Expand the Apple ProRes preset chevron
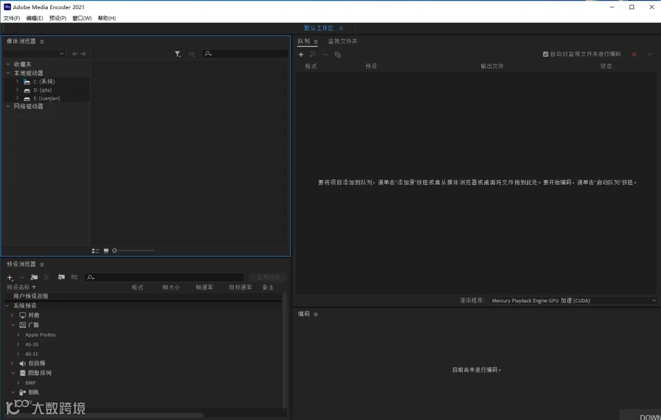The image size is (661, 420). pyautogui.click(x=18, y=335)
